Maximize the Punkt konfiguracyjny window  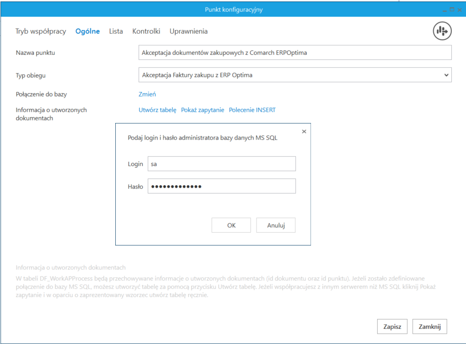pyautogui.click(x=451, y=9)
